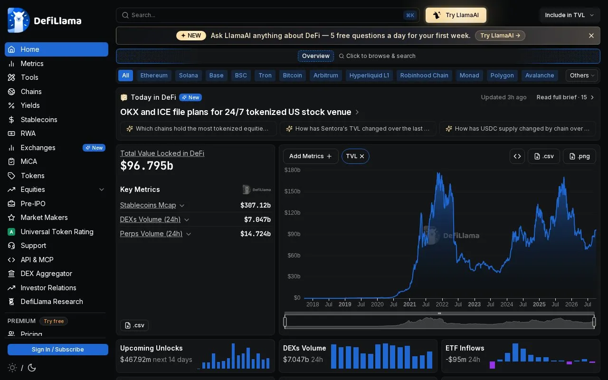
Task: Click the right handle of chart range slider
Action: pos(594,322)
